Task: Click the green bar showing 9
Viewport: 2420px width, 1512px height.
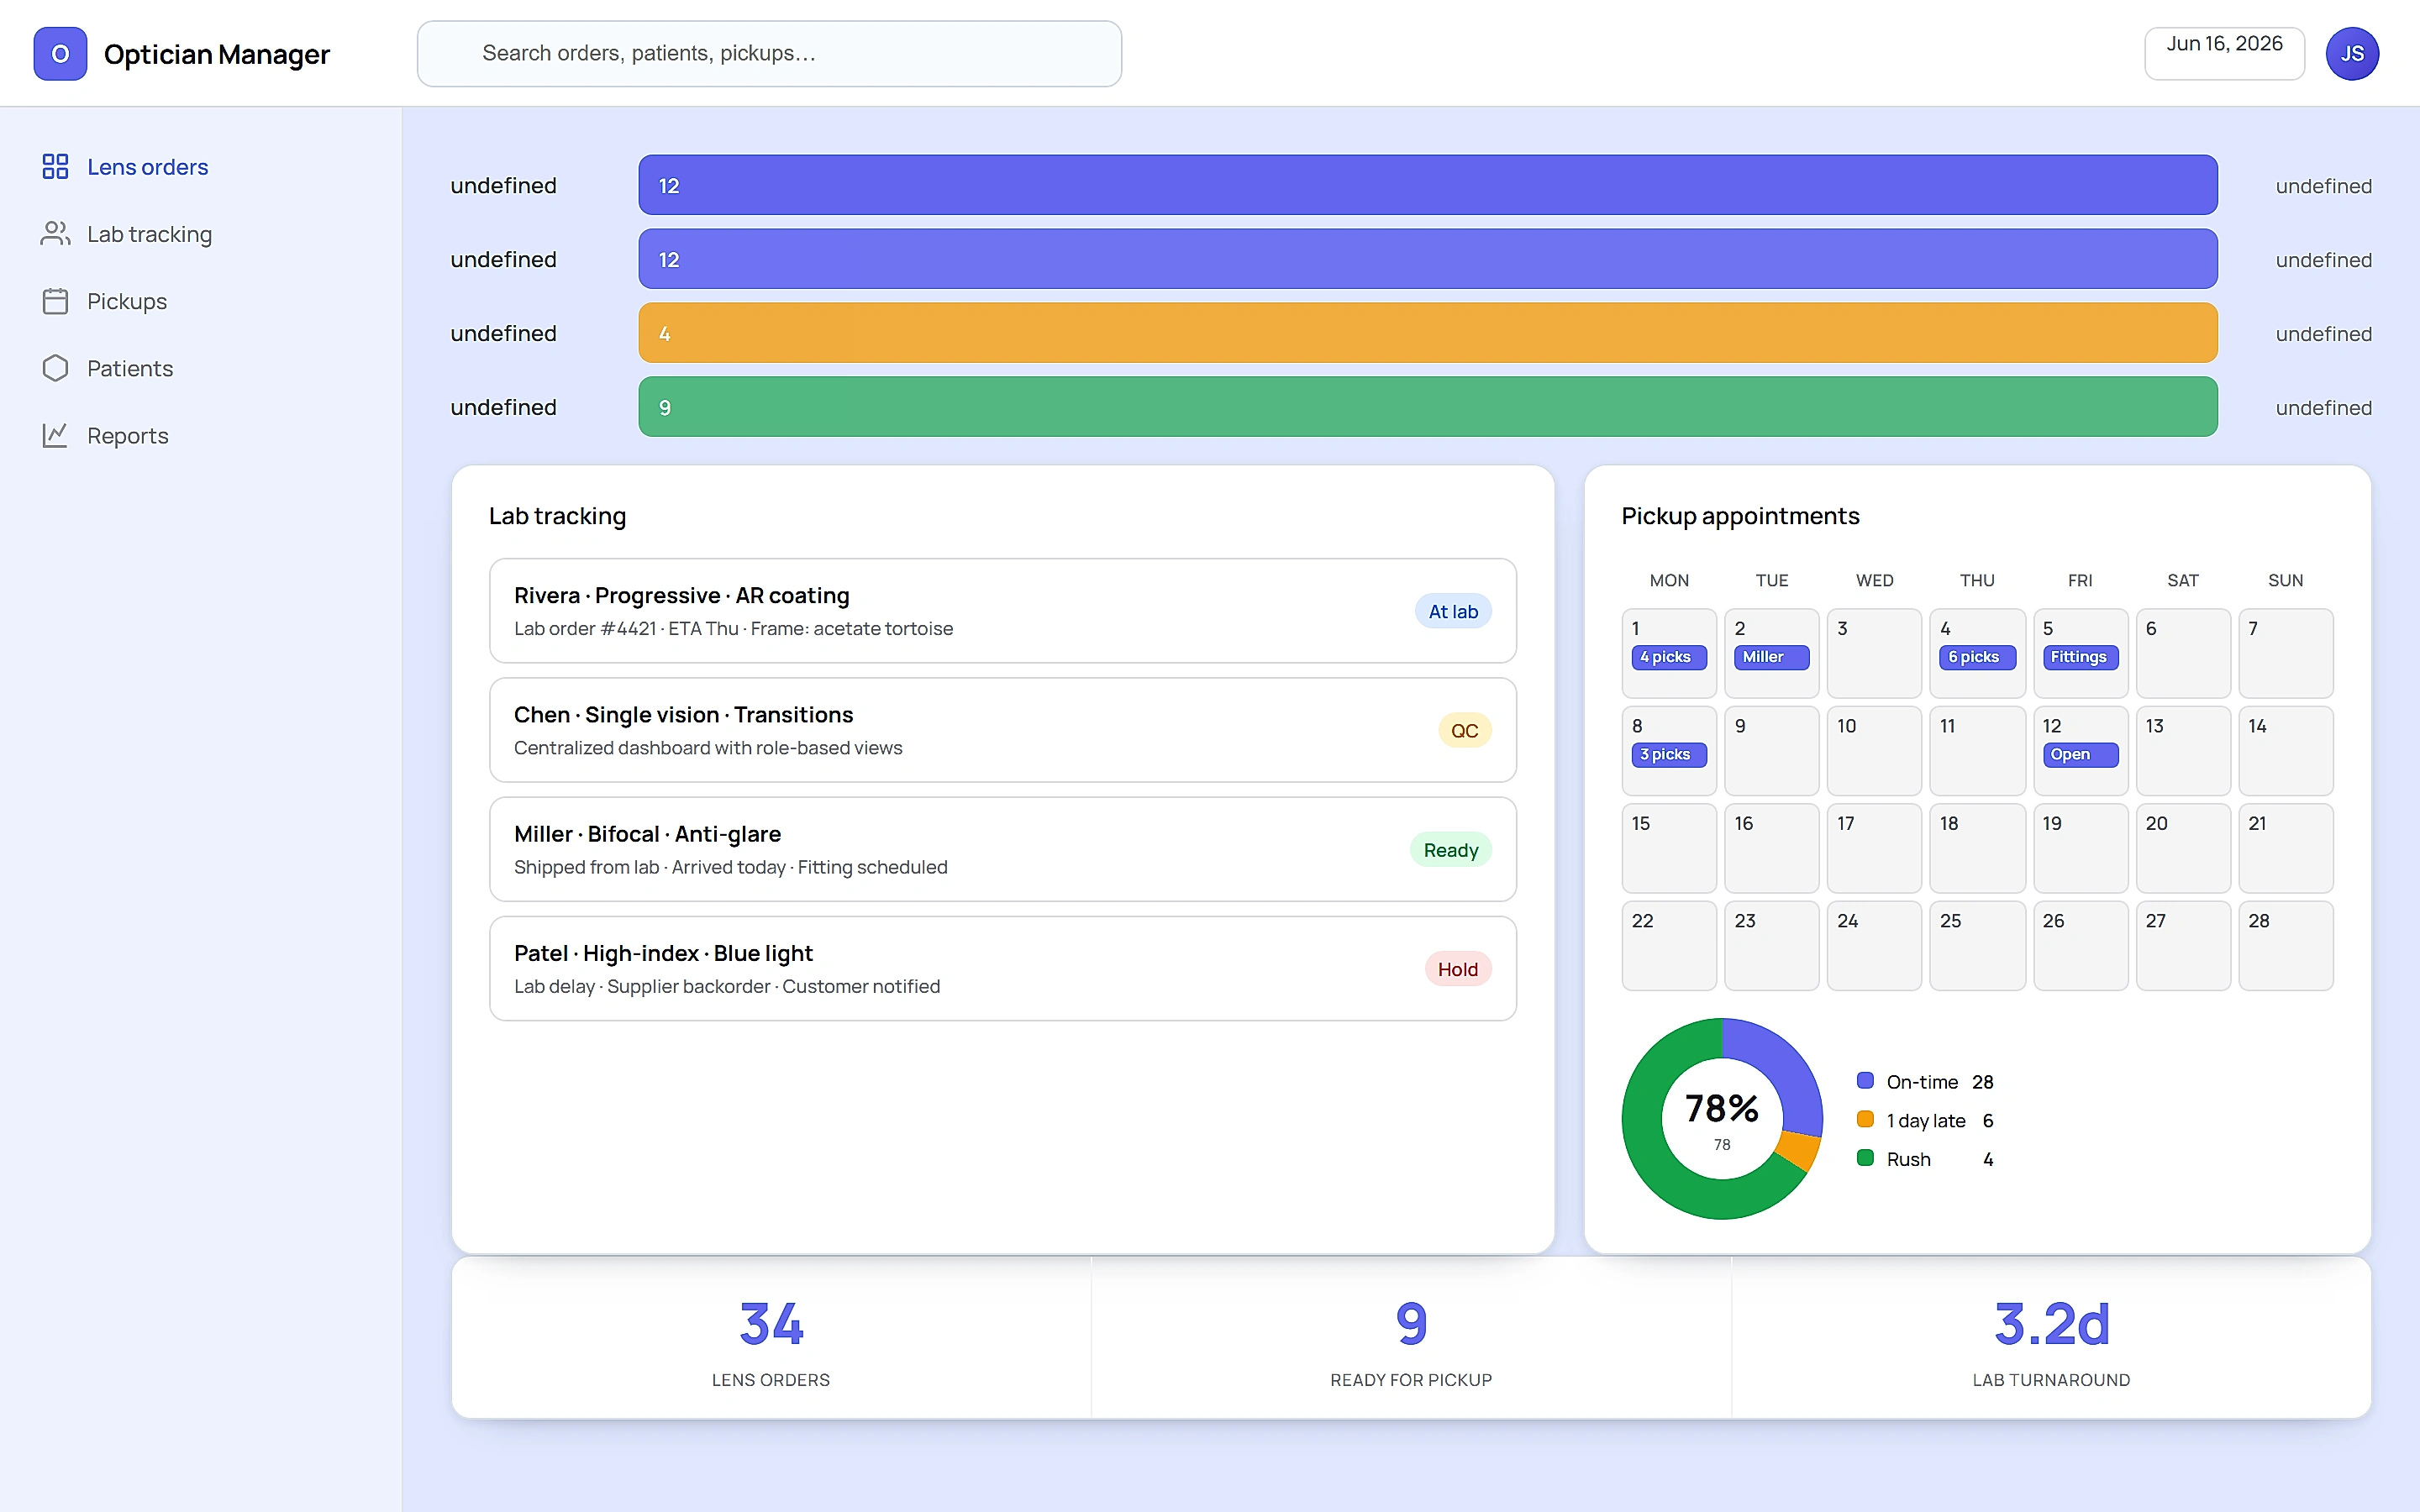Action: point(1428,407)
